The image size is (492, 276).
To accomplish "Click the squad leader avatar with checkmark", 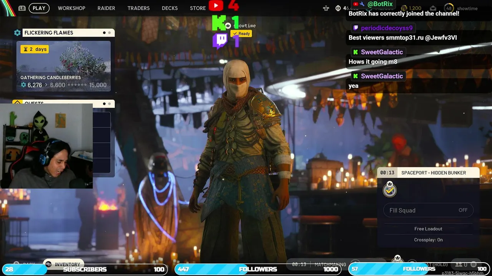I will 390,190.
